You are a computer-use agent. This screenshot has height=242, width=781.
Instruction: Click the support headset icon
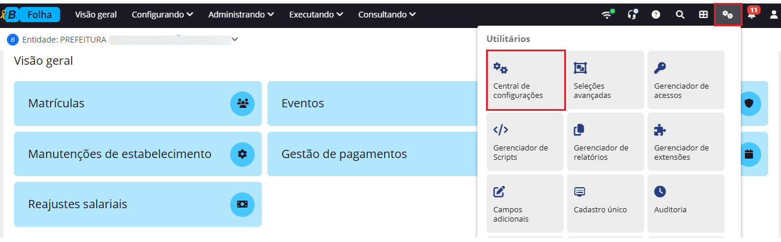pos(632,15)
